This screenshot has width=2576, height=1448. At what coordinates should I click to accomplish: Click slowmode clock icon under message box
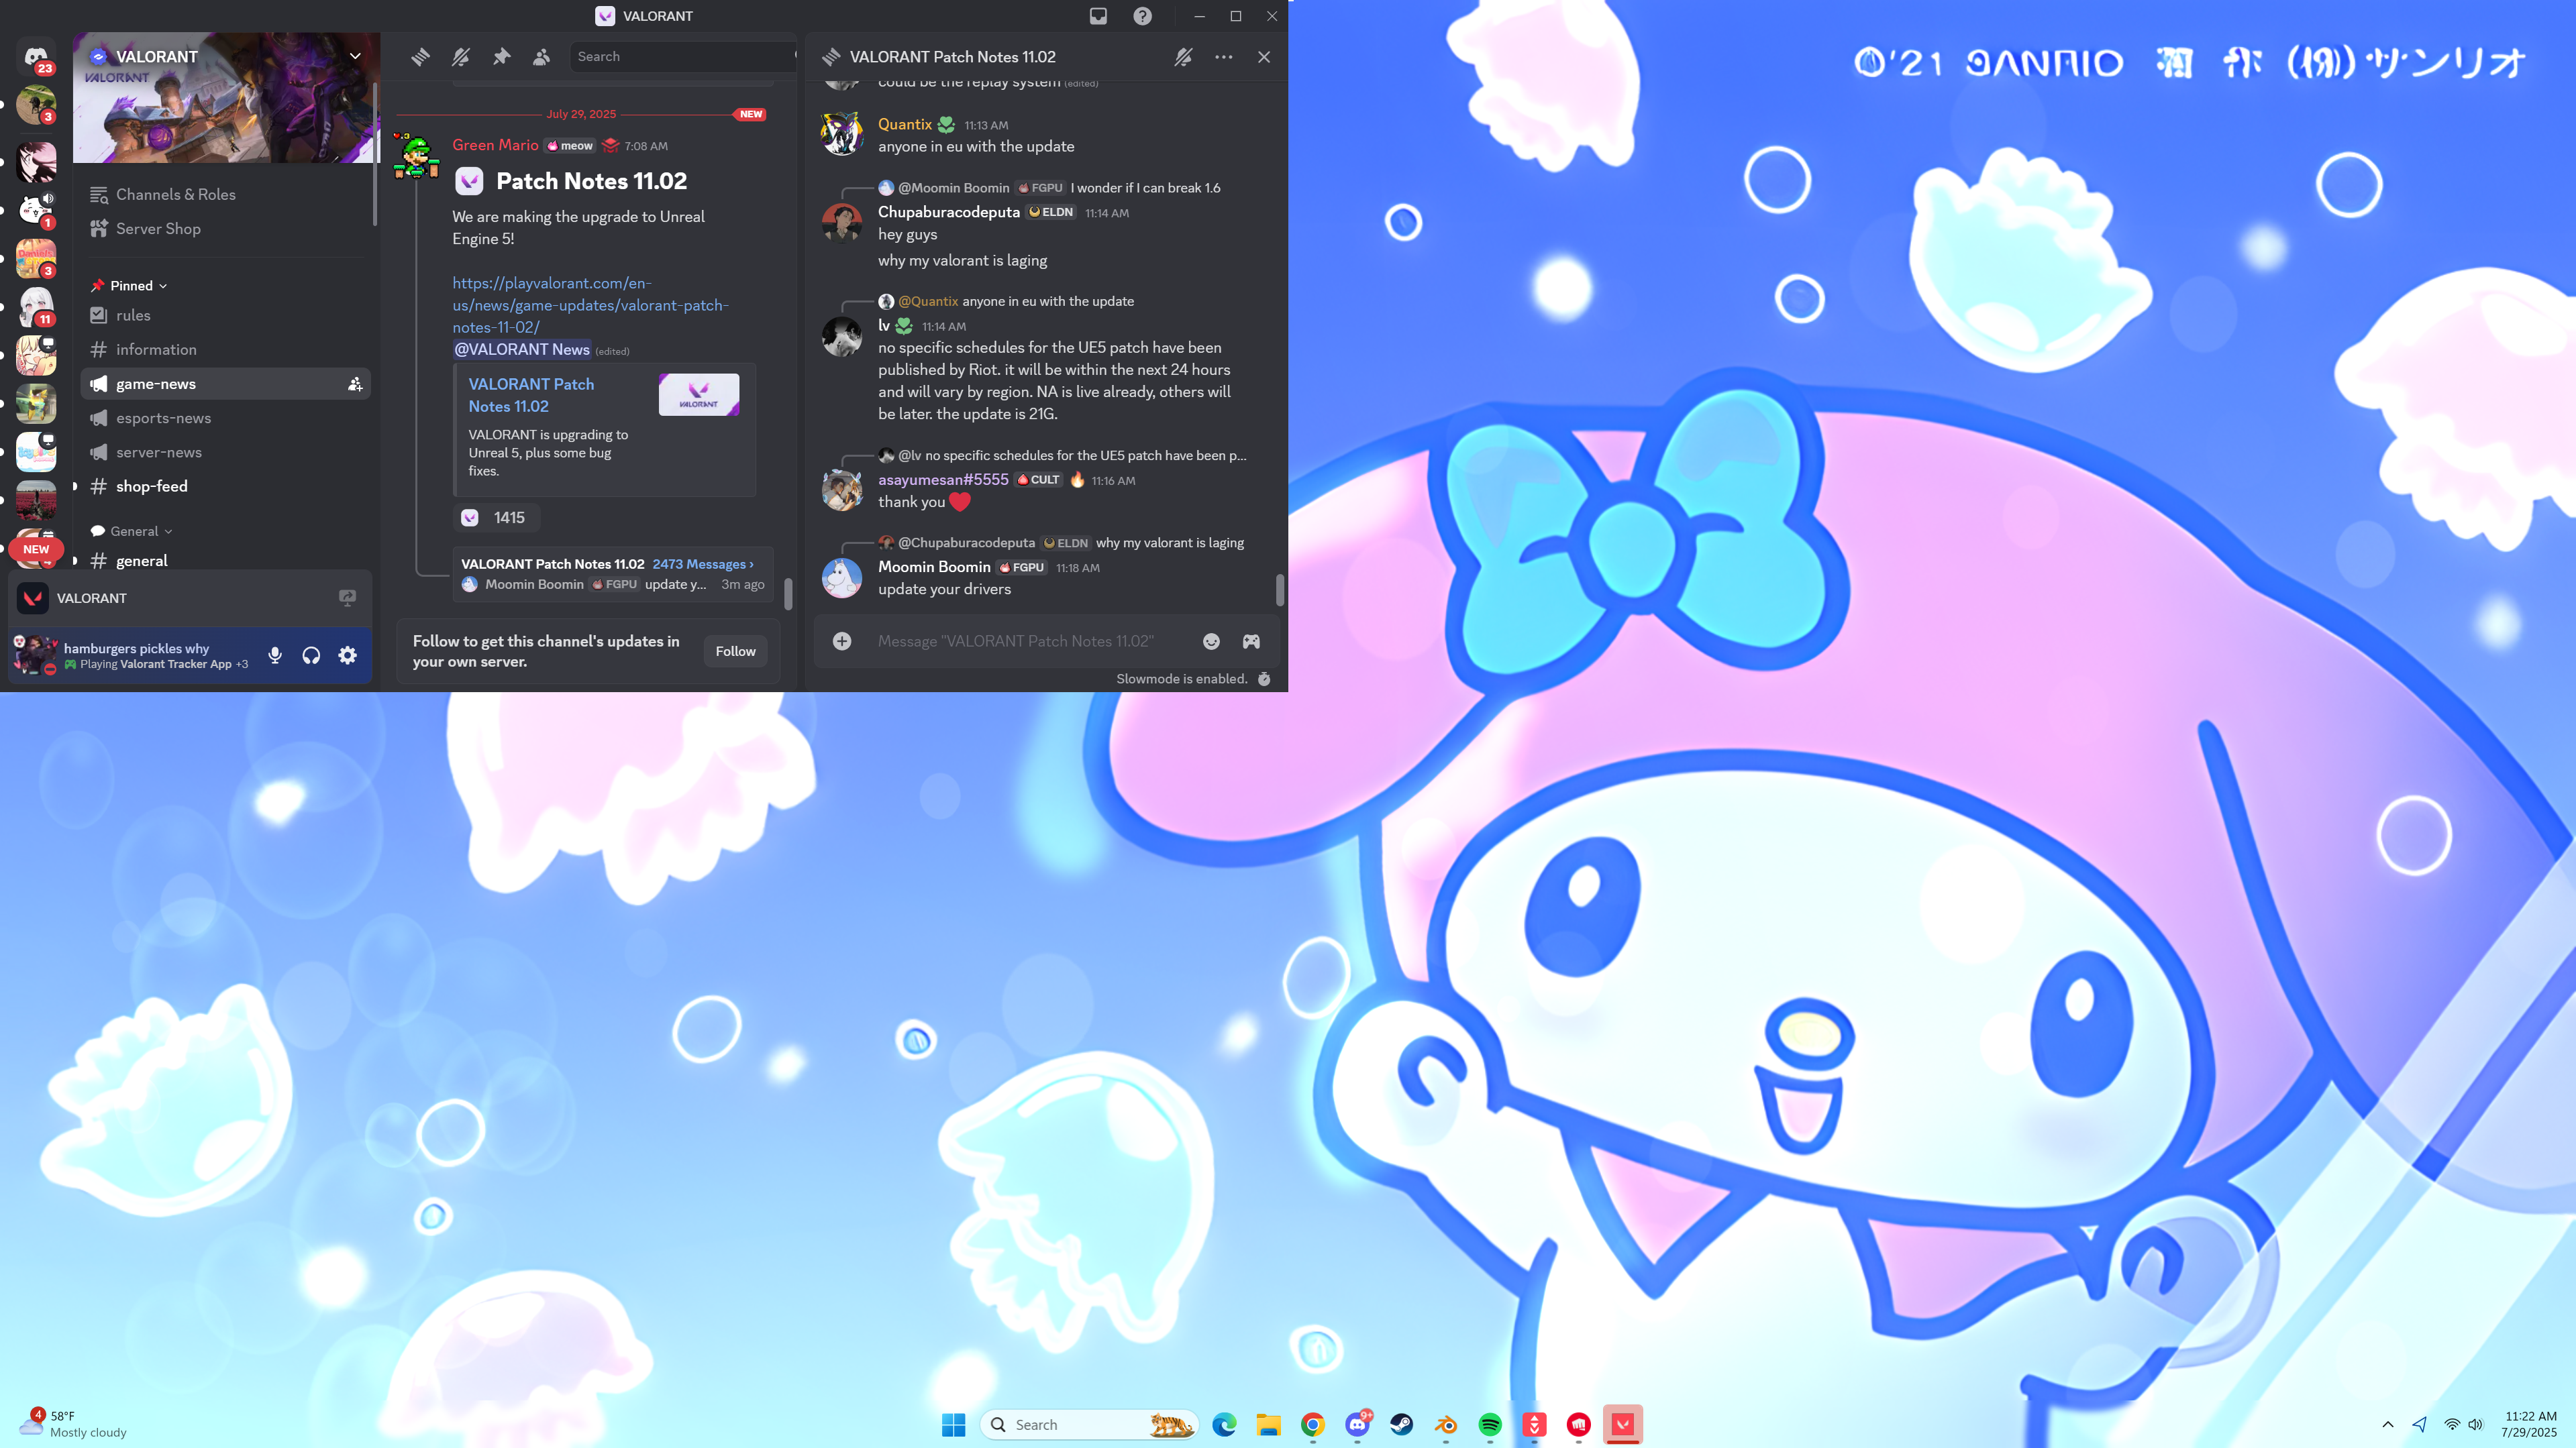click(1264, 679)
